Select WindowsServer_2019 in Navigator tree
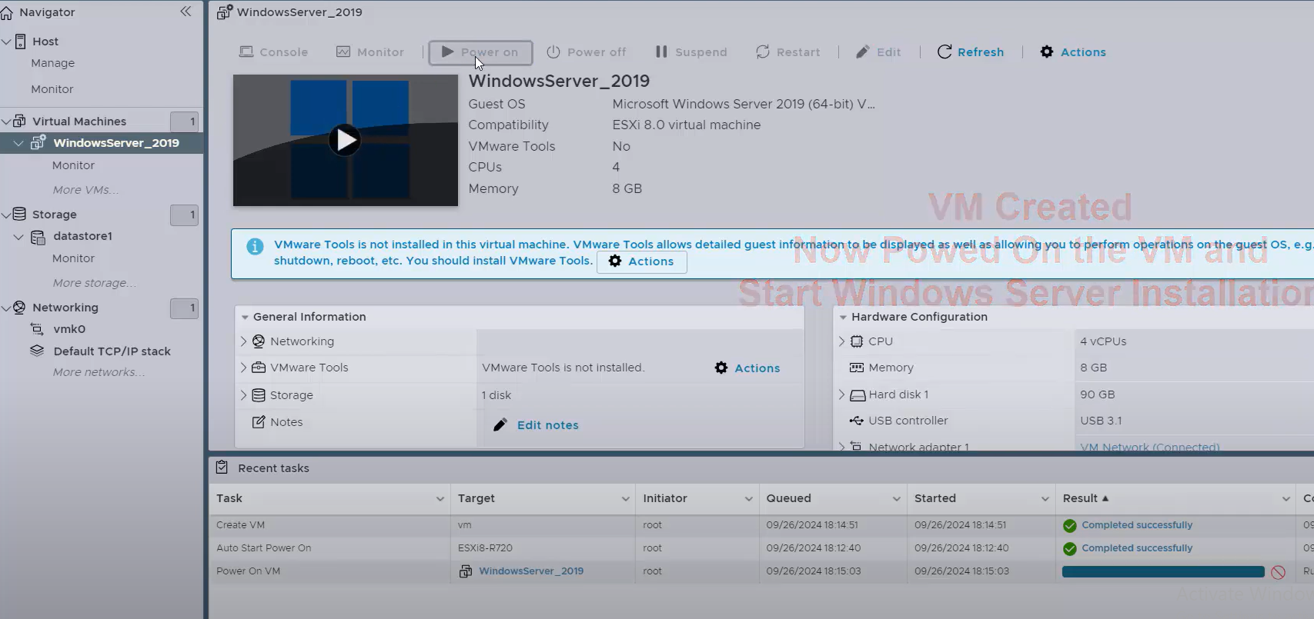1314x619 pixels. 116,143
